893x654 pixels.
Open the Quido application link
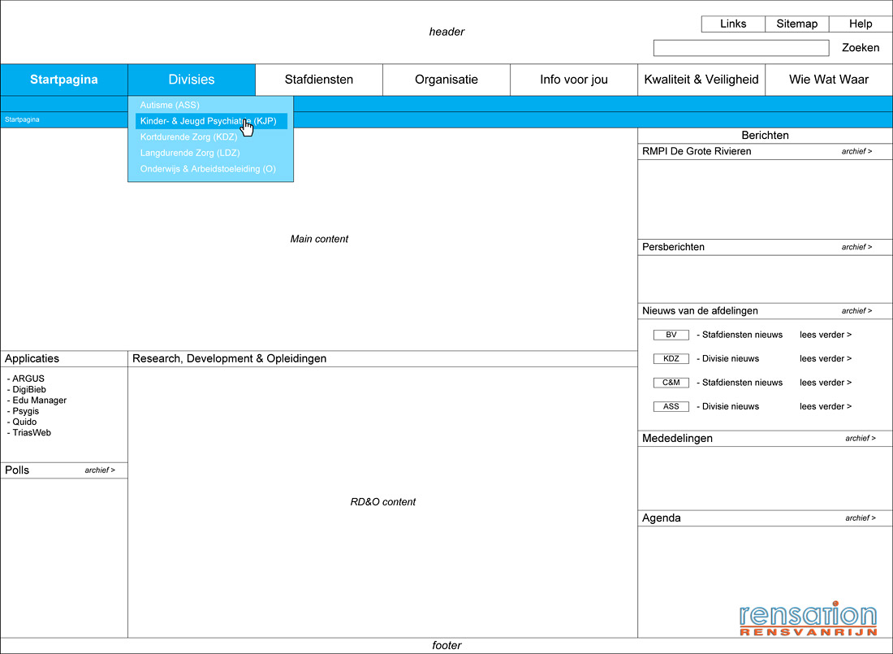[24, 422]
